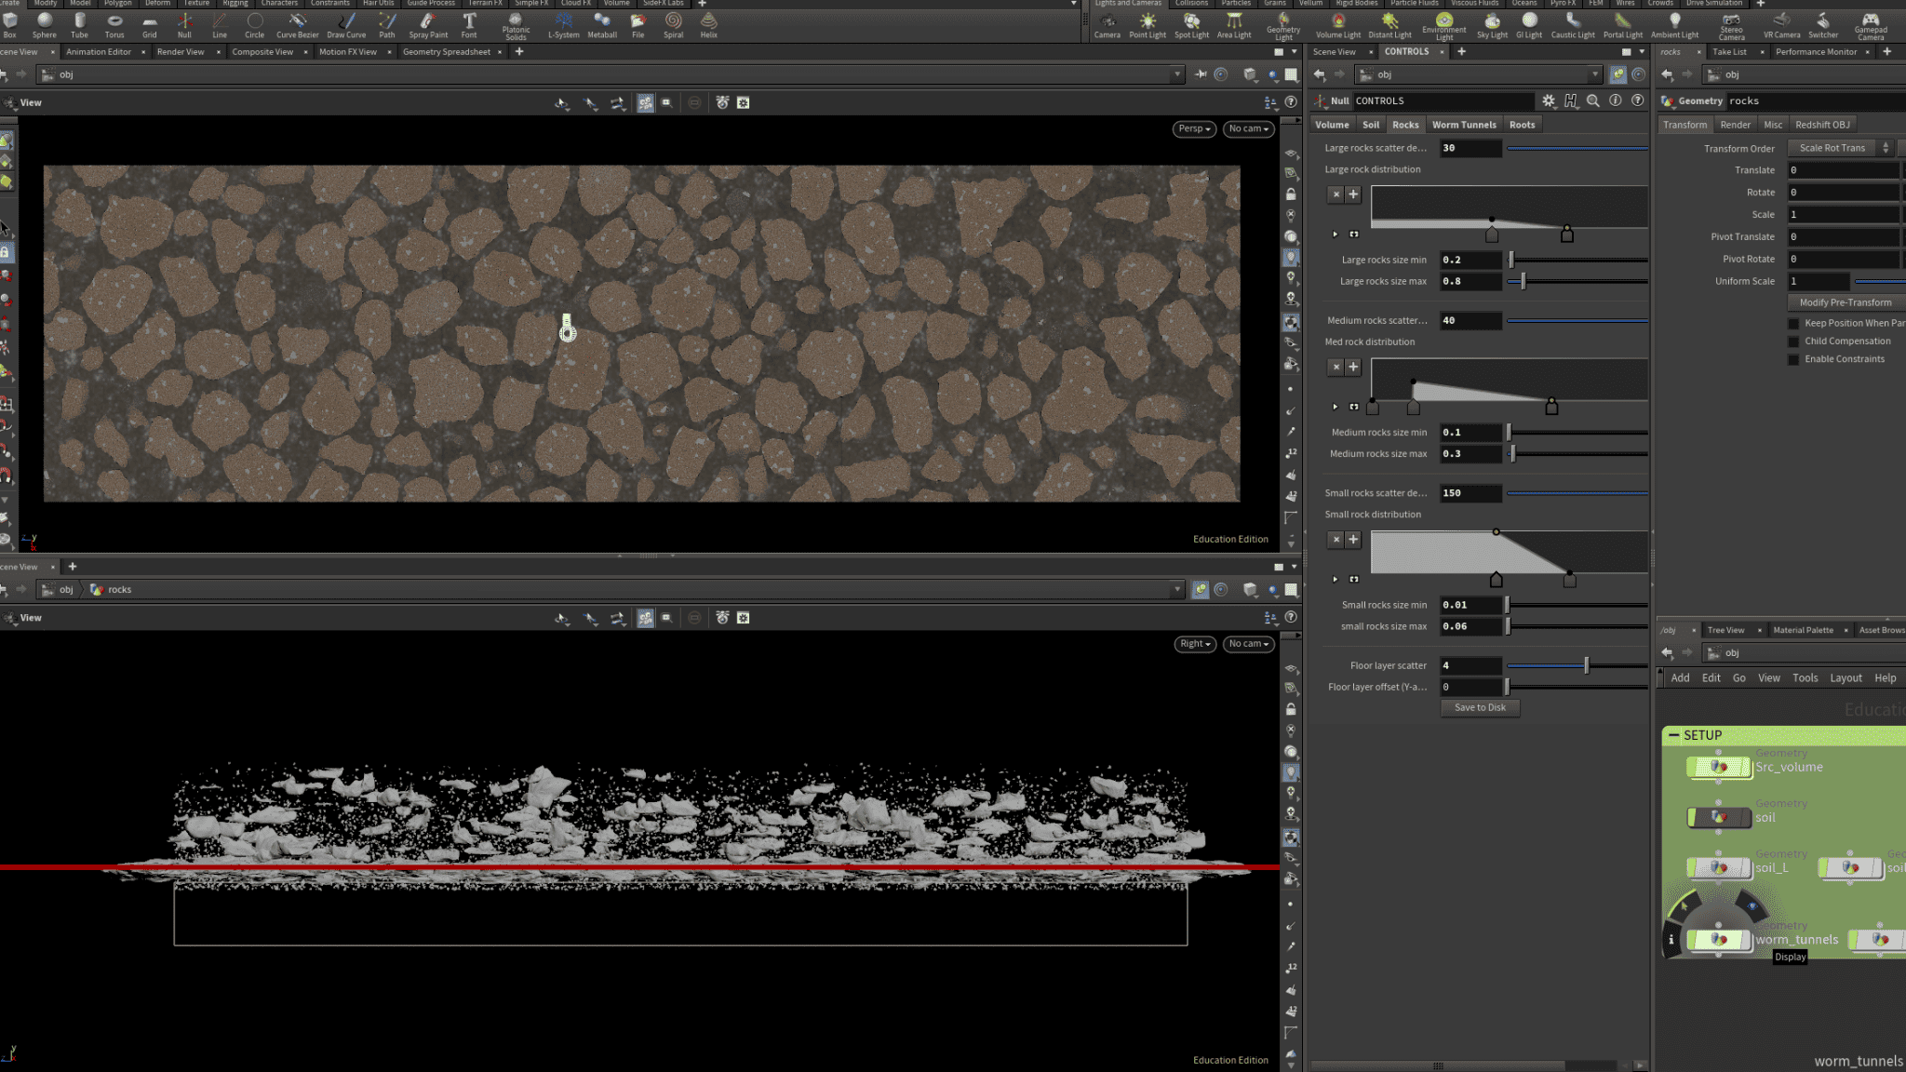Enable the Child Compensation checkbox
Image resolution: width=1906 pixels, height=1072 pixels.
click(1794, 341)
